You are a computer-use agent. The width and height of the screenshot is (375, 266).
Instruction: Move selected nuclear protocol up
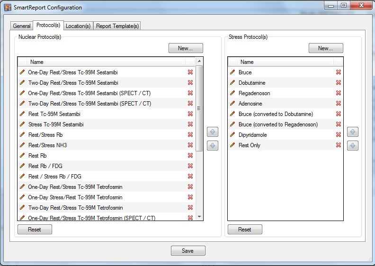213,132
